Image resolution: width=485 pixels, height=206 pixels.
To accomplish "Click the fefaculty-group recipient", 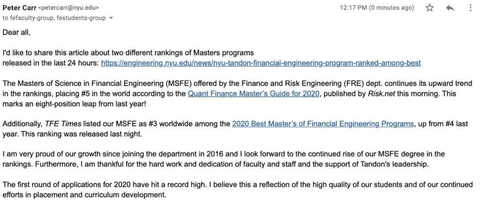I will coord(29,18).
